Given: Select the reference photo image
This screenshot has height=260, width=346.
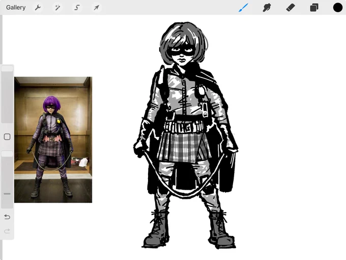Looking at the screenshot, I should pos(53,140).
